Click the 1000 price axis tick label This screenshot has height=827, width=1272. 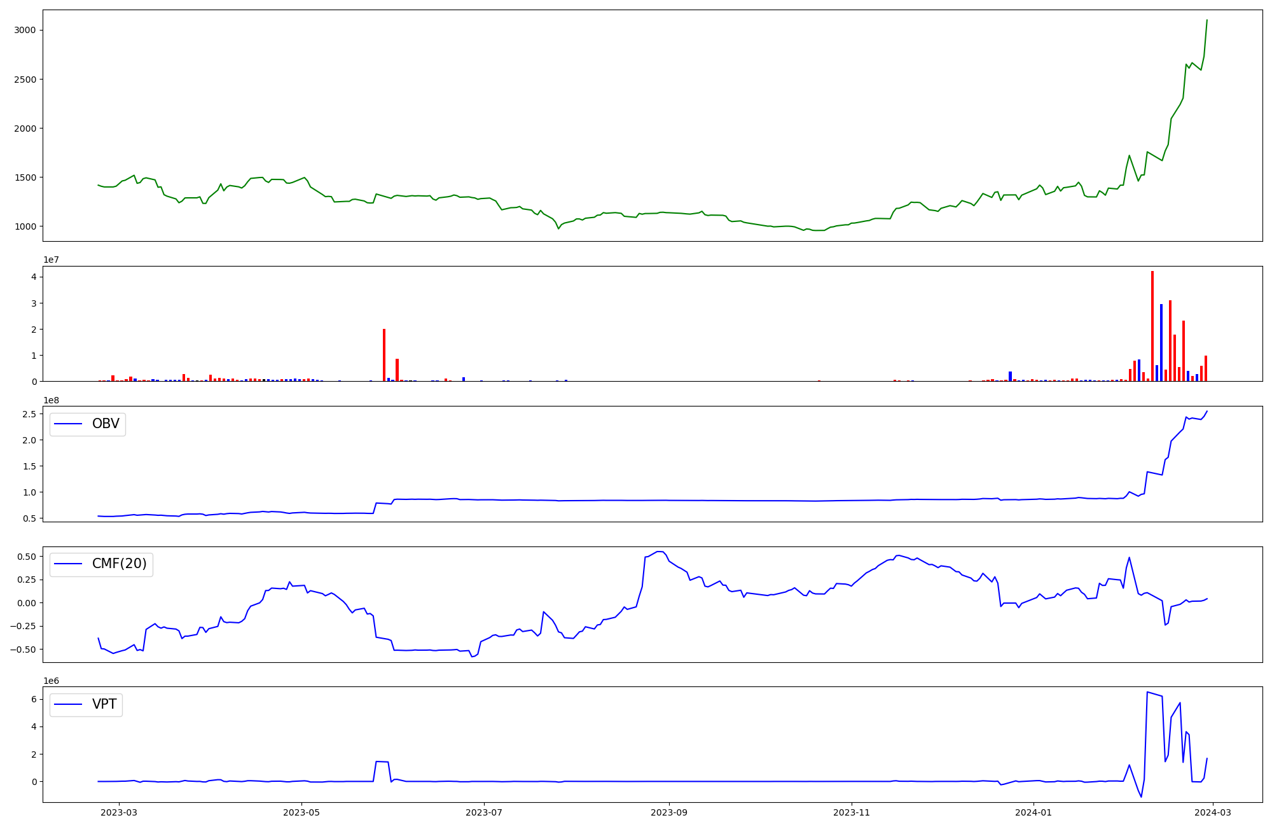(25, 226)
